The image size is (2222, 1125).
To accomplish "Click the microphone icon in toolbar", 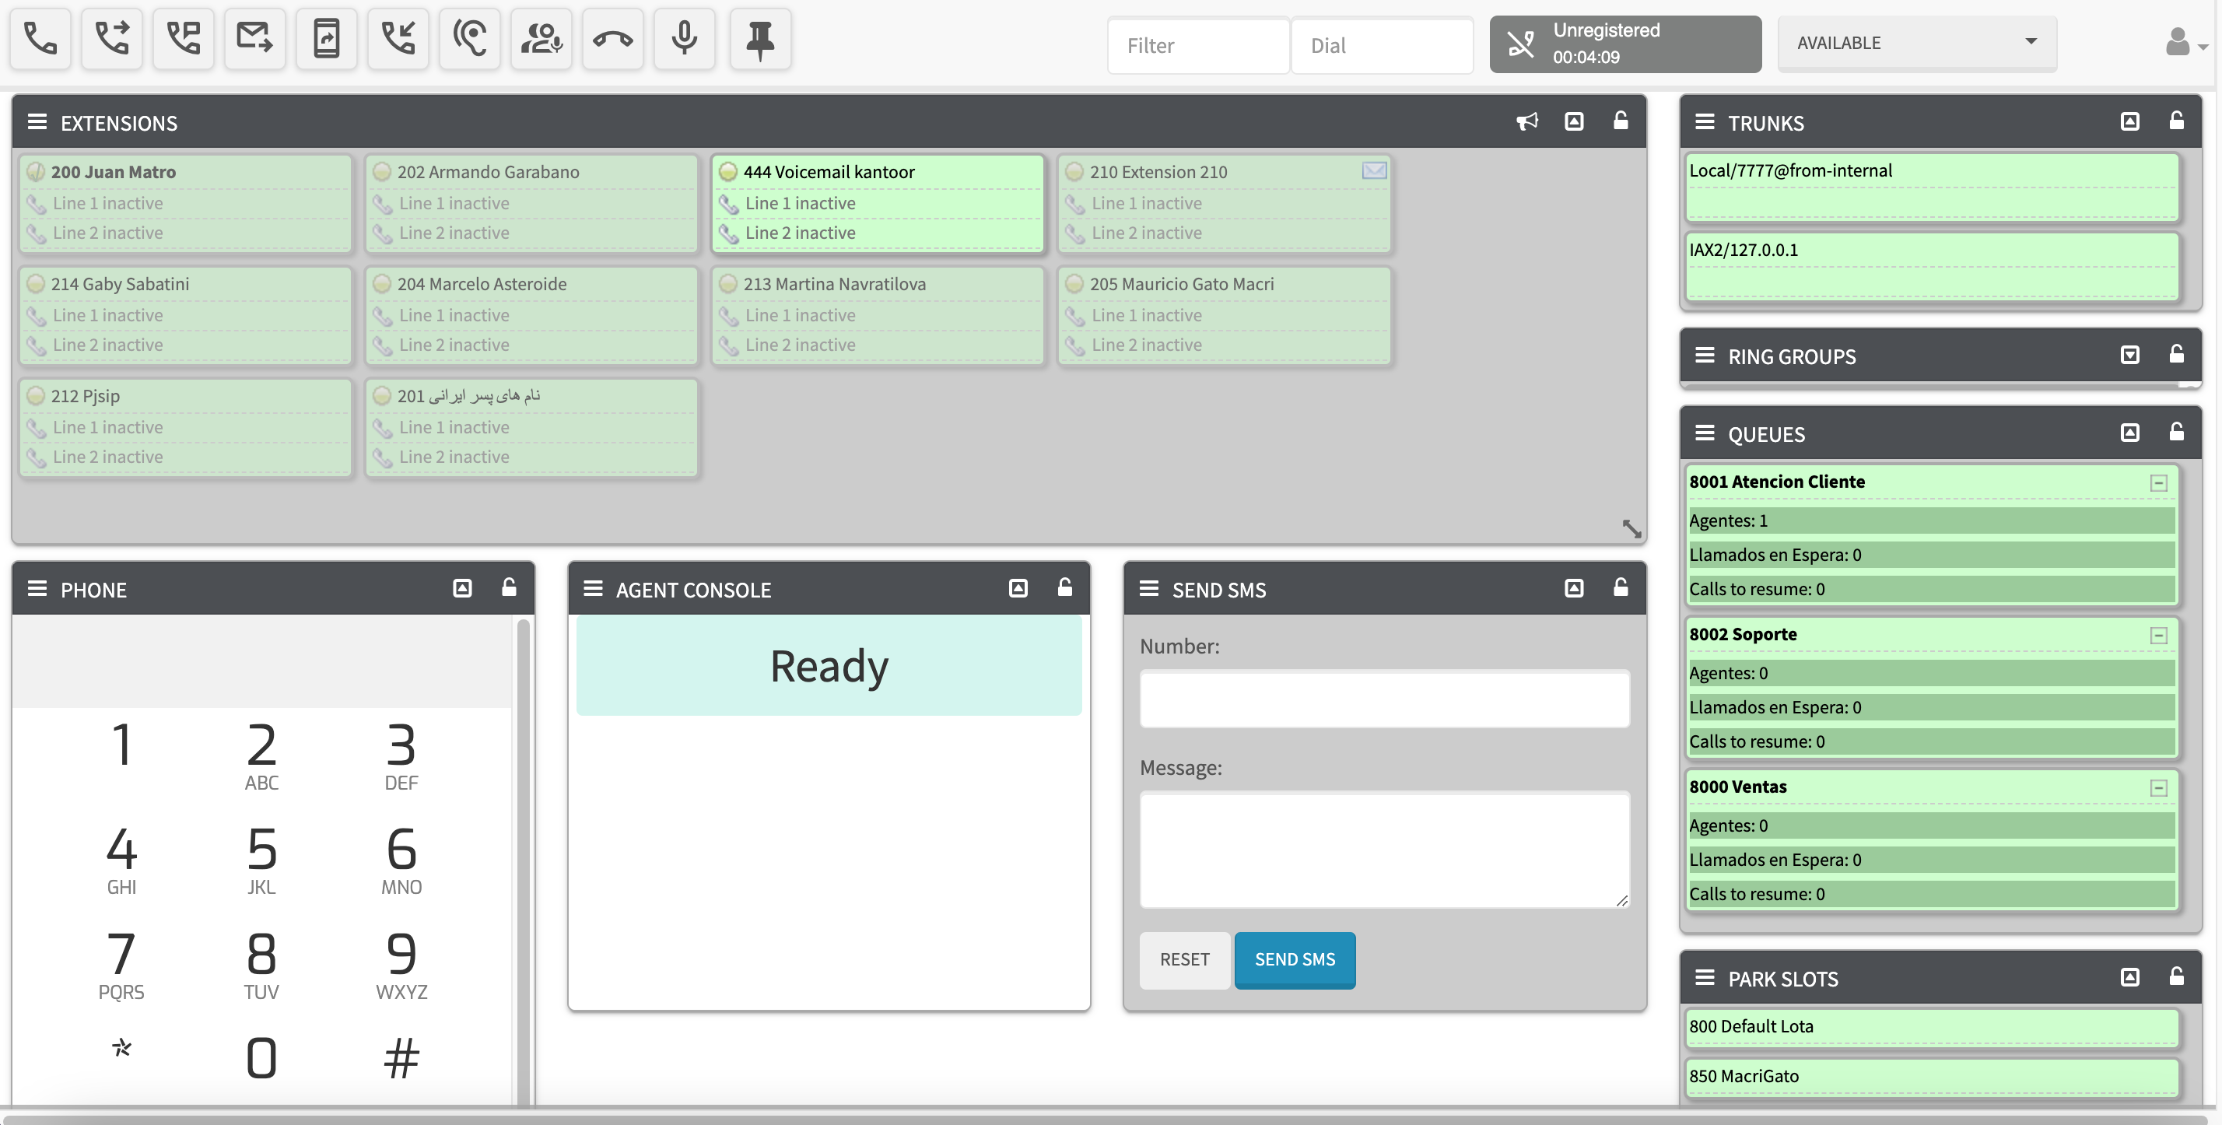I will [x=684, y=39].
